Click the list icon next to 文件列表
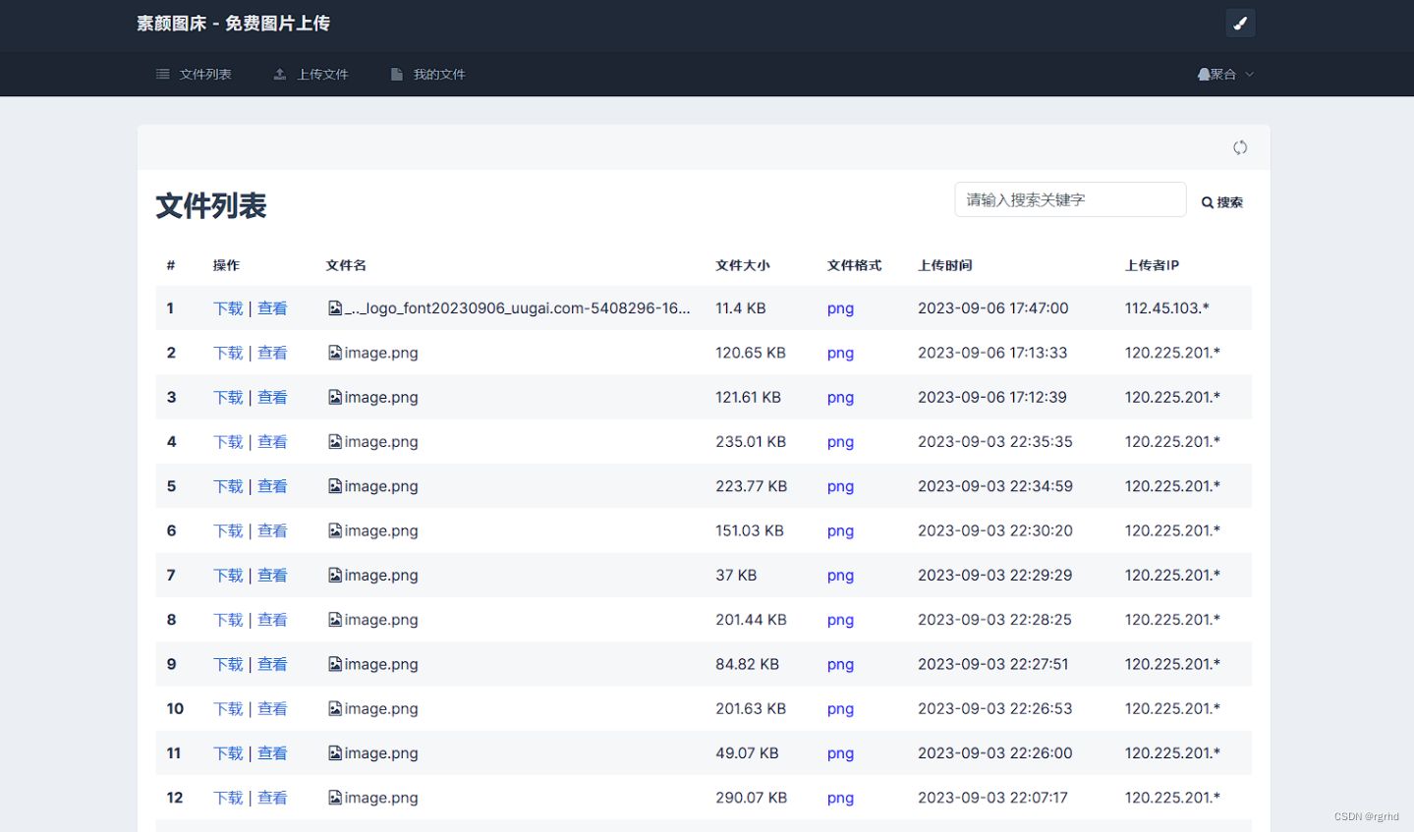The width and height of the screenshot is (1414, 832). (x=163, y=75)
